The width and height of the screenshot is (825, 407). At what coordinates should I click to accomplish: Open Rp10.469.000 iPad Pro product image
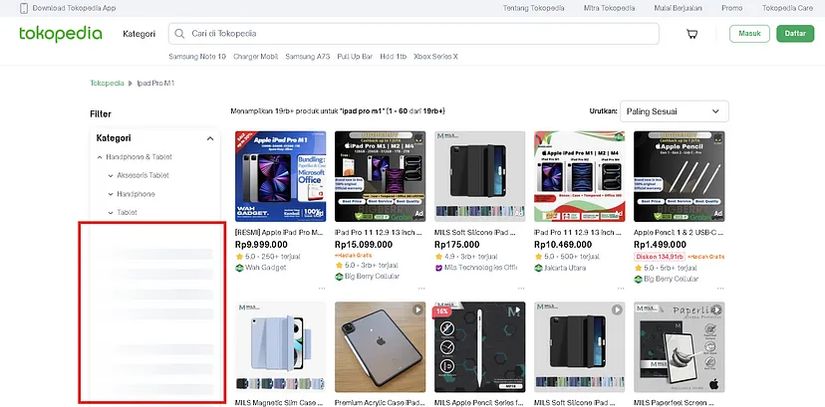pos(580,176)
